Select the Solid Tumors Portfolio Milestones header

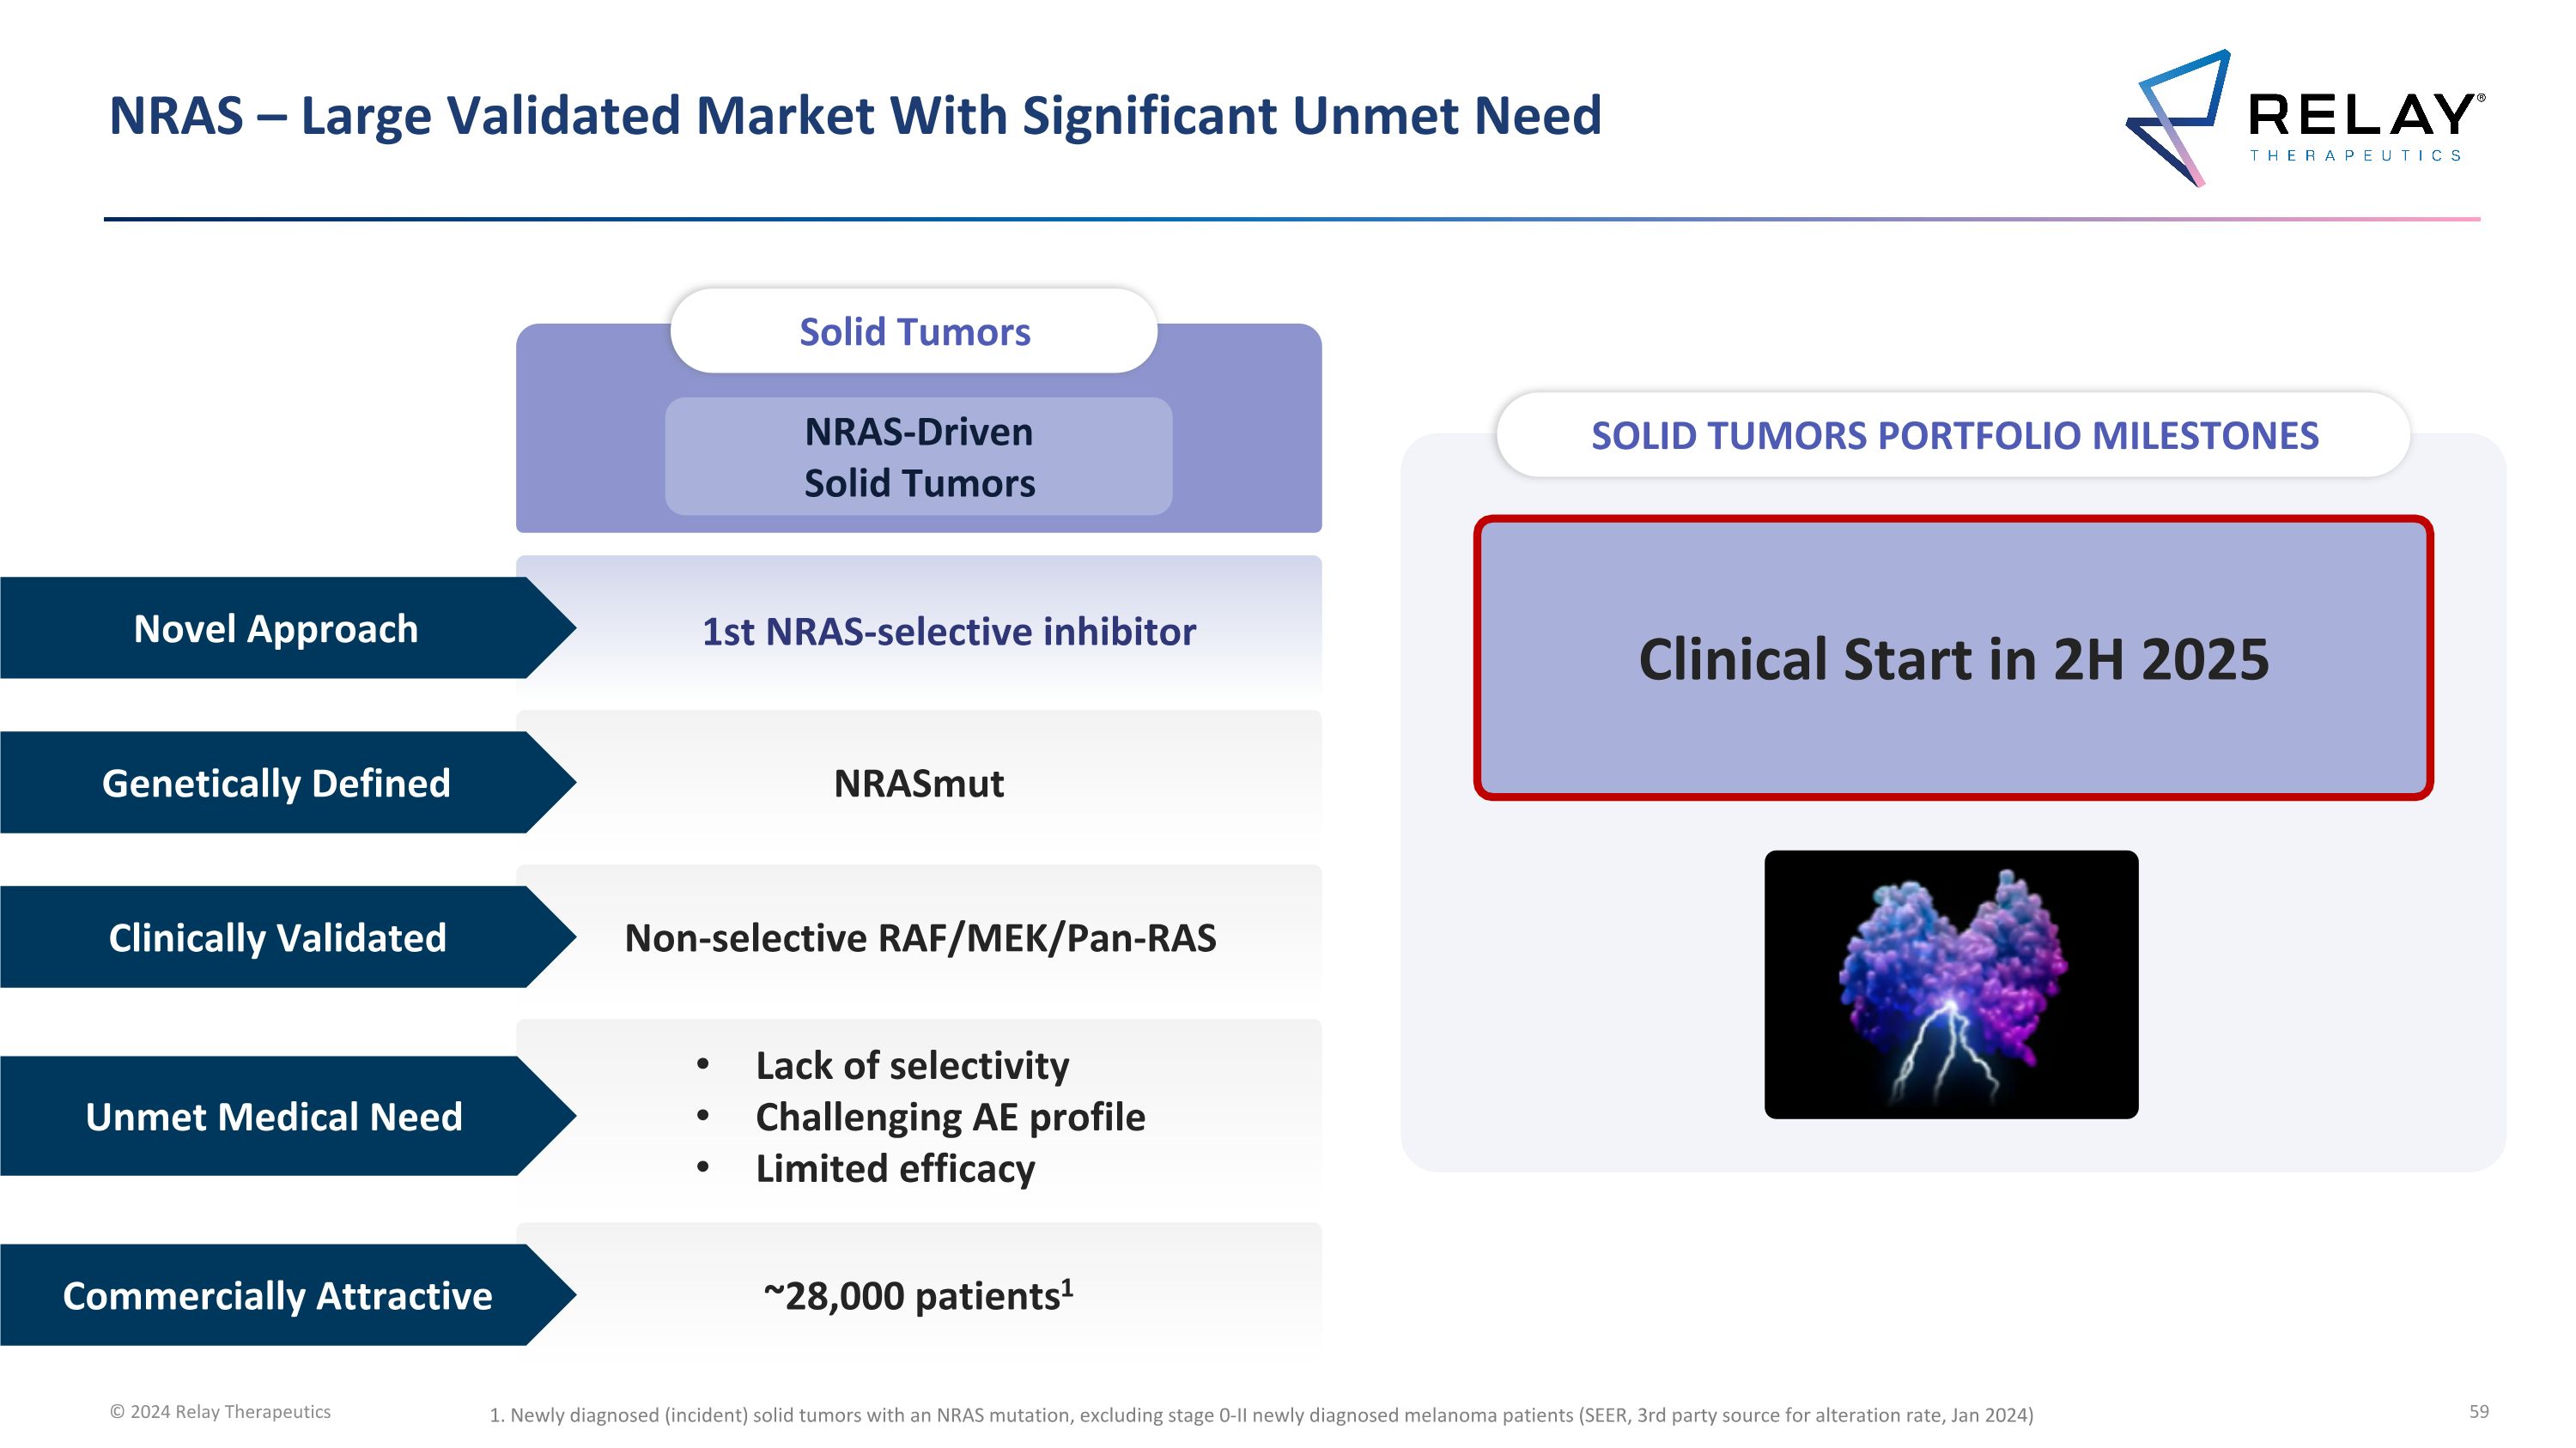[1954, 436]
